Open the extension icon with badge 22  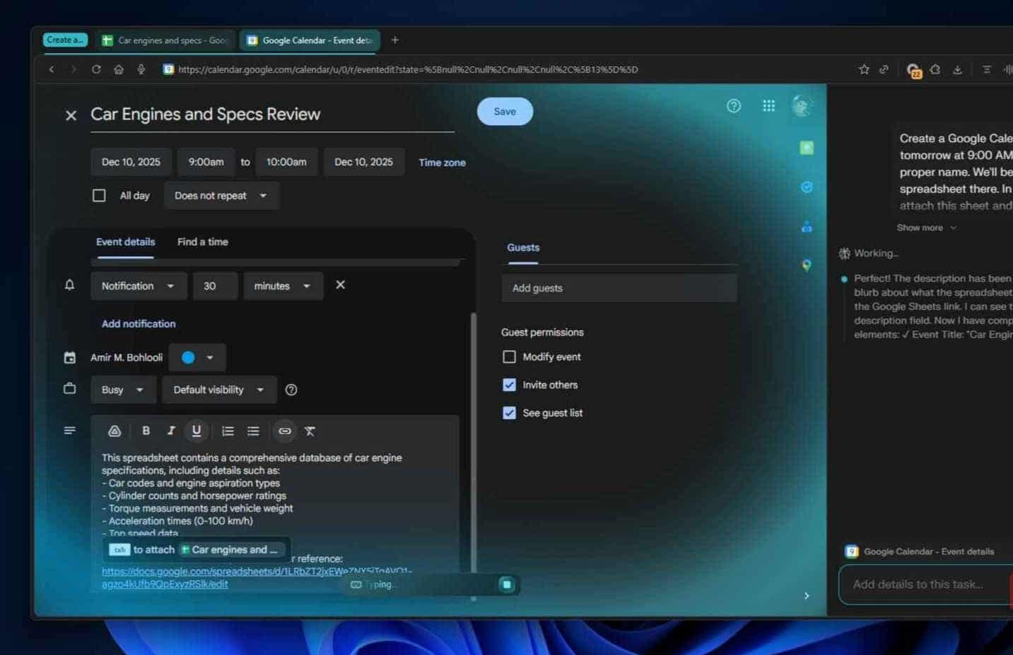pyautogui.click(x=913, y=70)
